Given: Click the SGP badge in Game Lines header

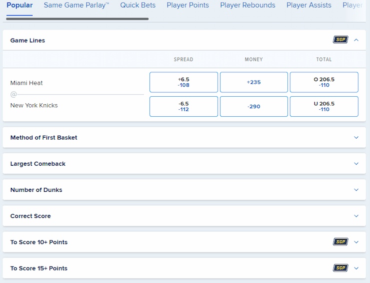Looking at the screenshot, I should coord(340,40).
